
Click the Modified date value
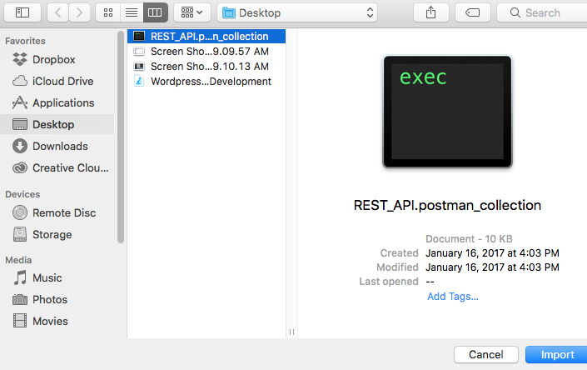[x=492, y=267]
